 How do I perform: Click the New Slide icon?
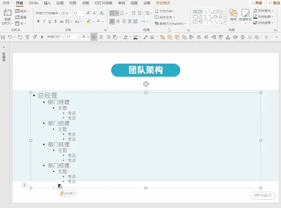[7, 13]
